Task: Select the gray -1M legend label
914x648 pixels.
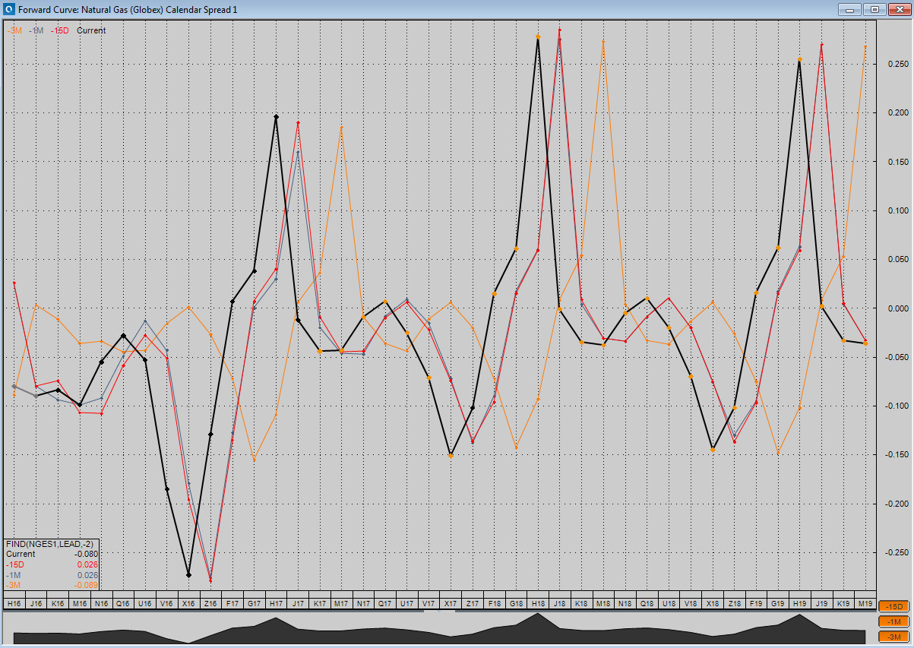Action: point(36,30)
